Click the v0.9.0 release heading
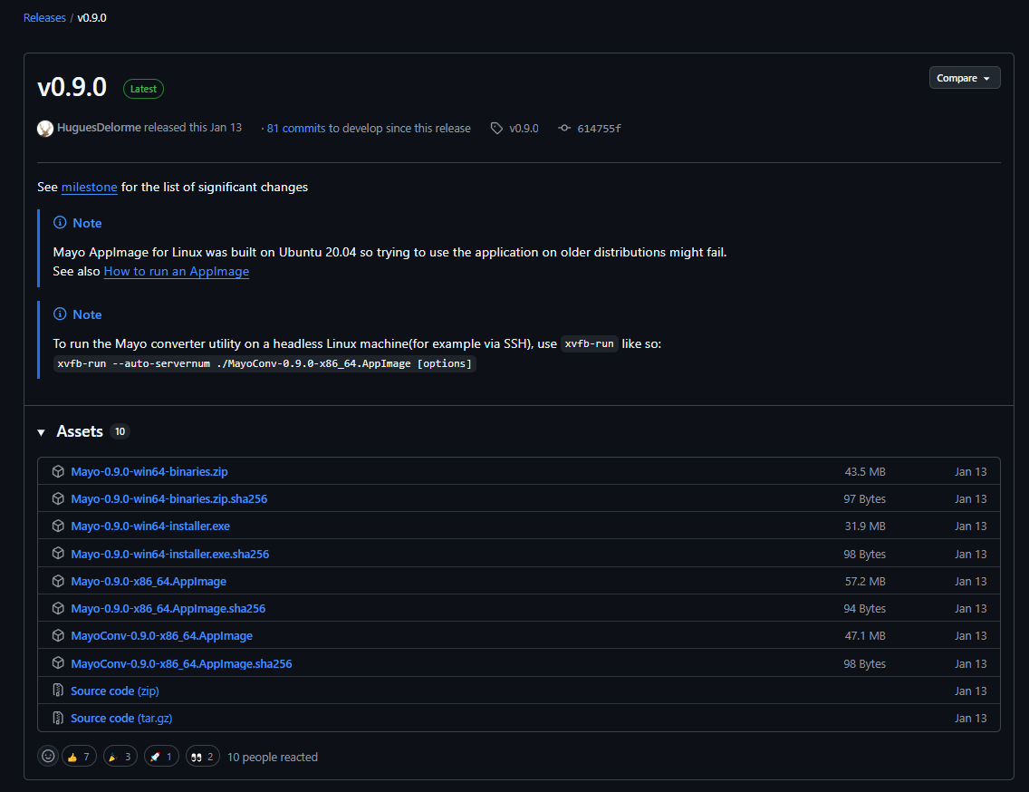The width and height of the screenshot is (1029, 792). click(72, 87)
